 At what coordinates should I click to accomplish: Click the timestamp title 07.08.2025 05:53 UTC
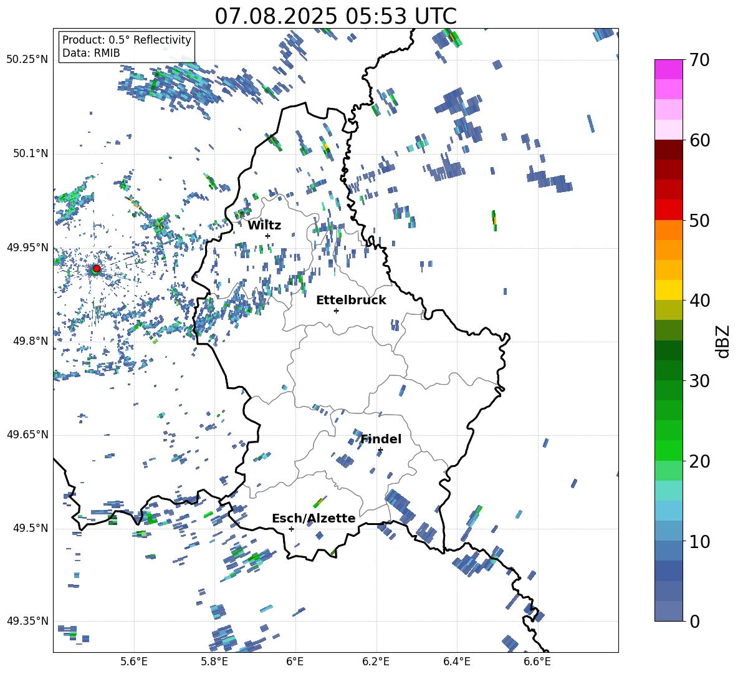click(335, 16)
